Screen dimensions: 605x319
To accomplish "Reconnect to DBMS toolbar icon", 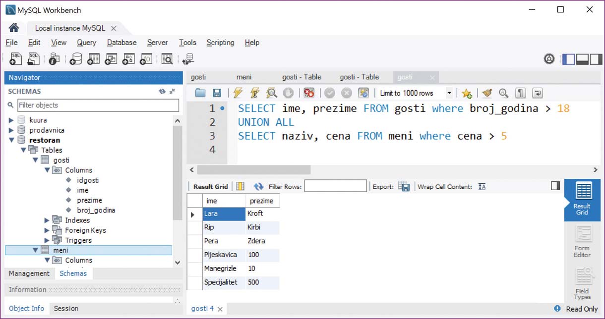I will [x=188, y=59].
